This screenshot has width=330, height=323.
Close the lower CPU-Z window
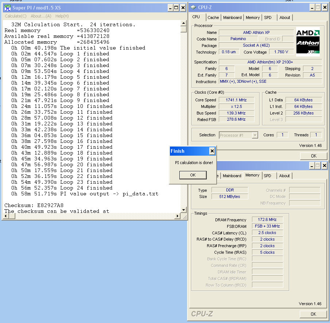click(x=325, y=166)
